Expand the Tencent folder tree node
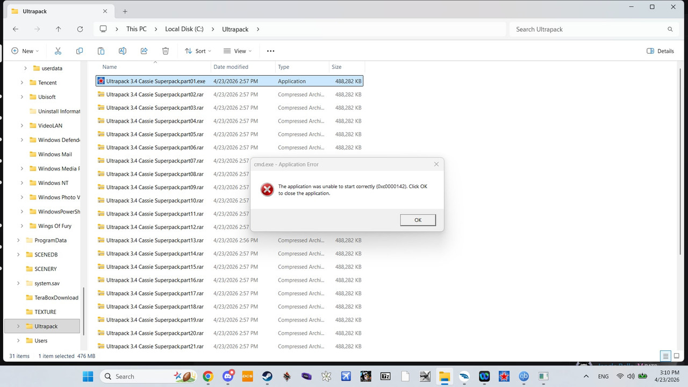Image resolution: width=688 pixels, height=387 pixels. (x=22, y=83)
